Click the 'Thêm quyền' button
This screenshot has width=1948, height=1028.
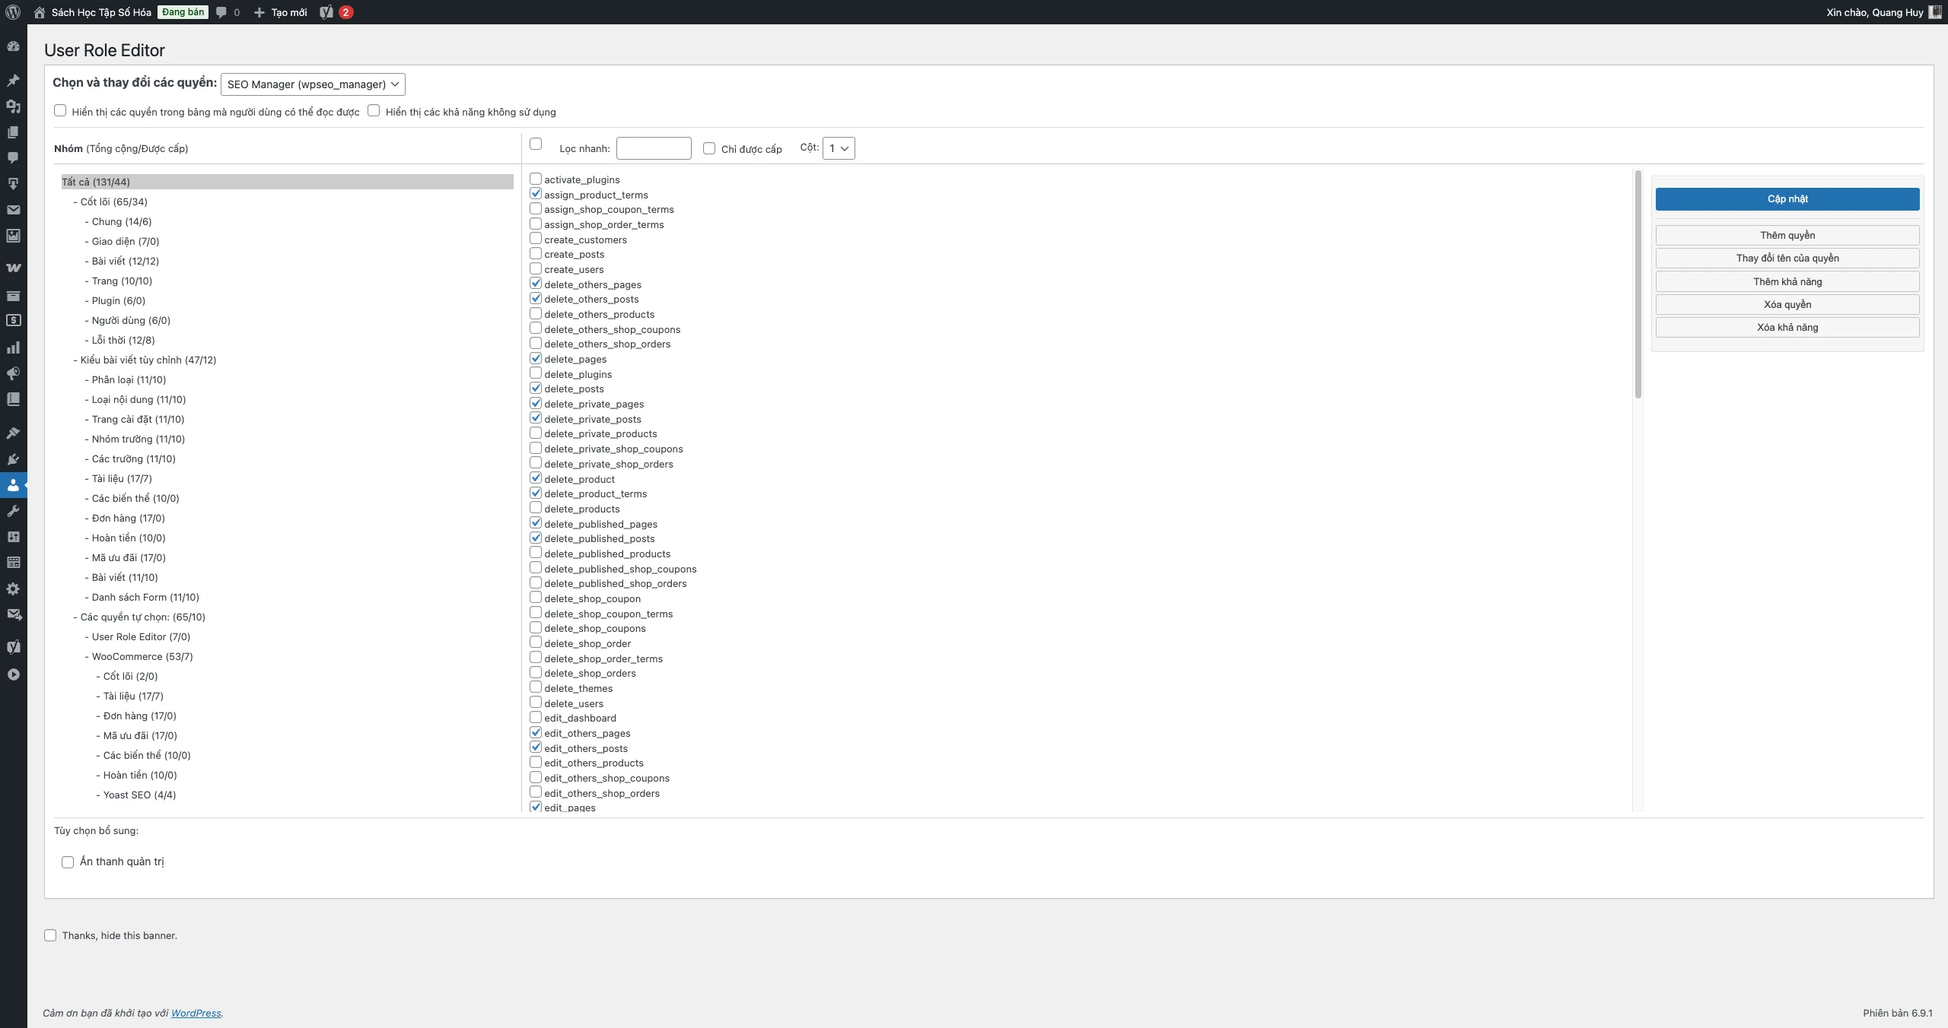pyautogui.click(x=1787, y=235)
